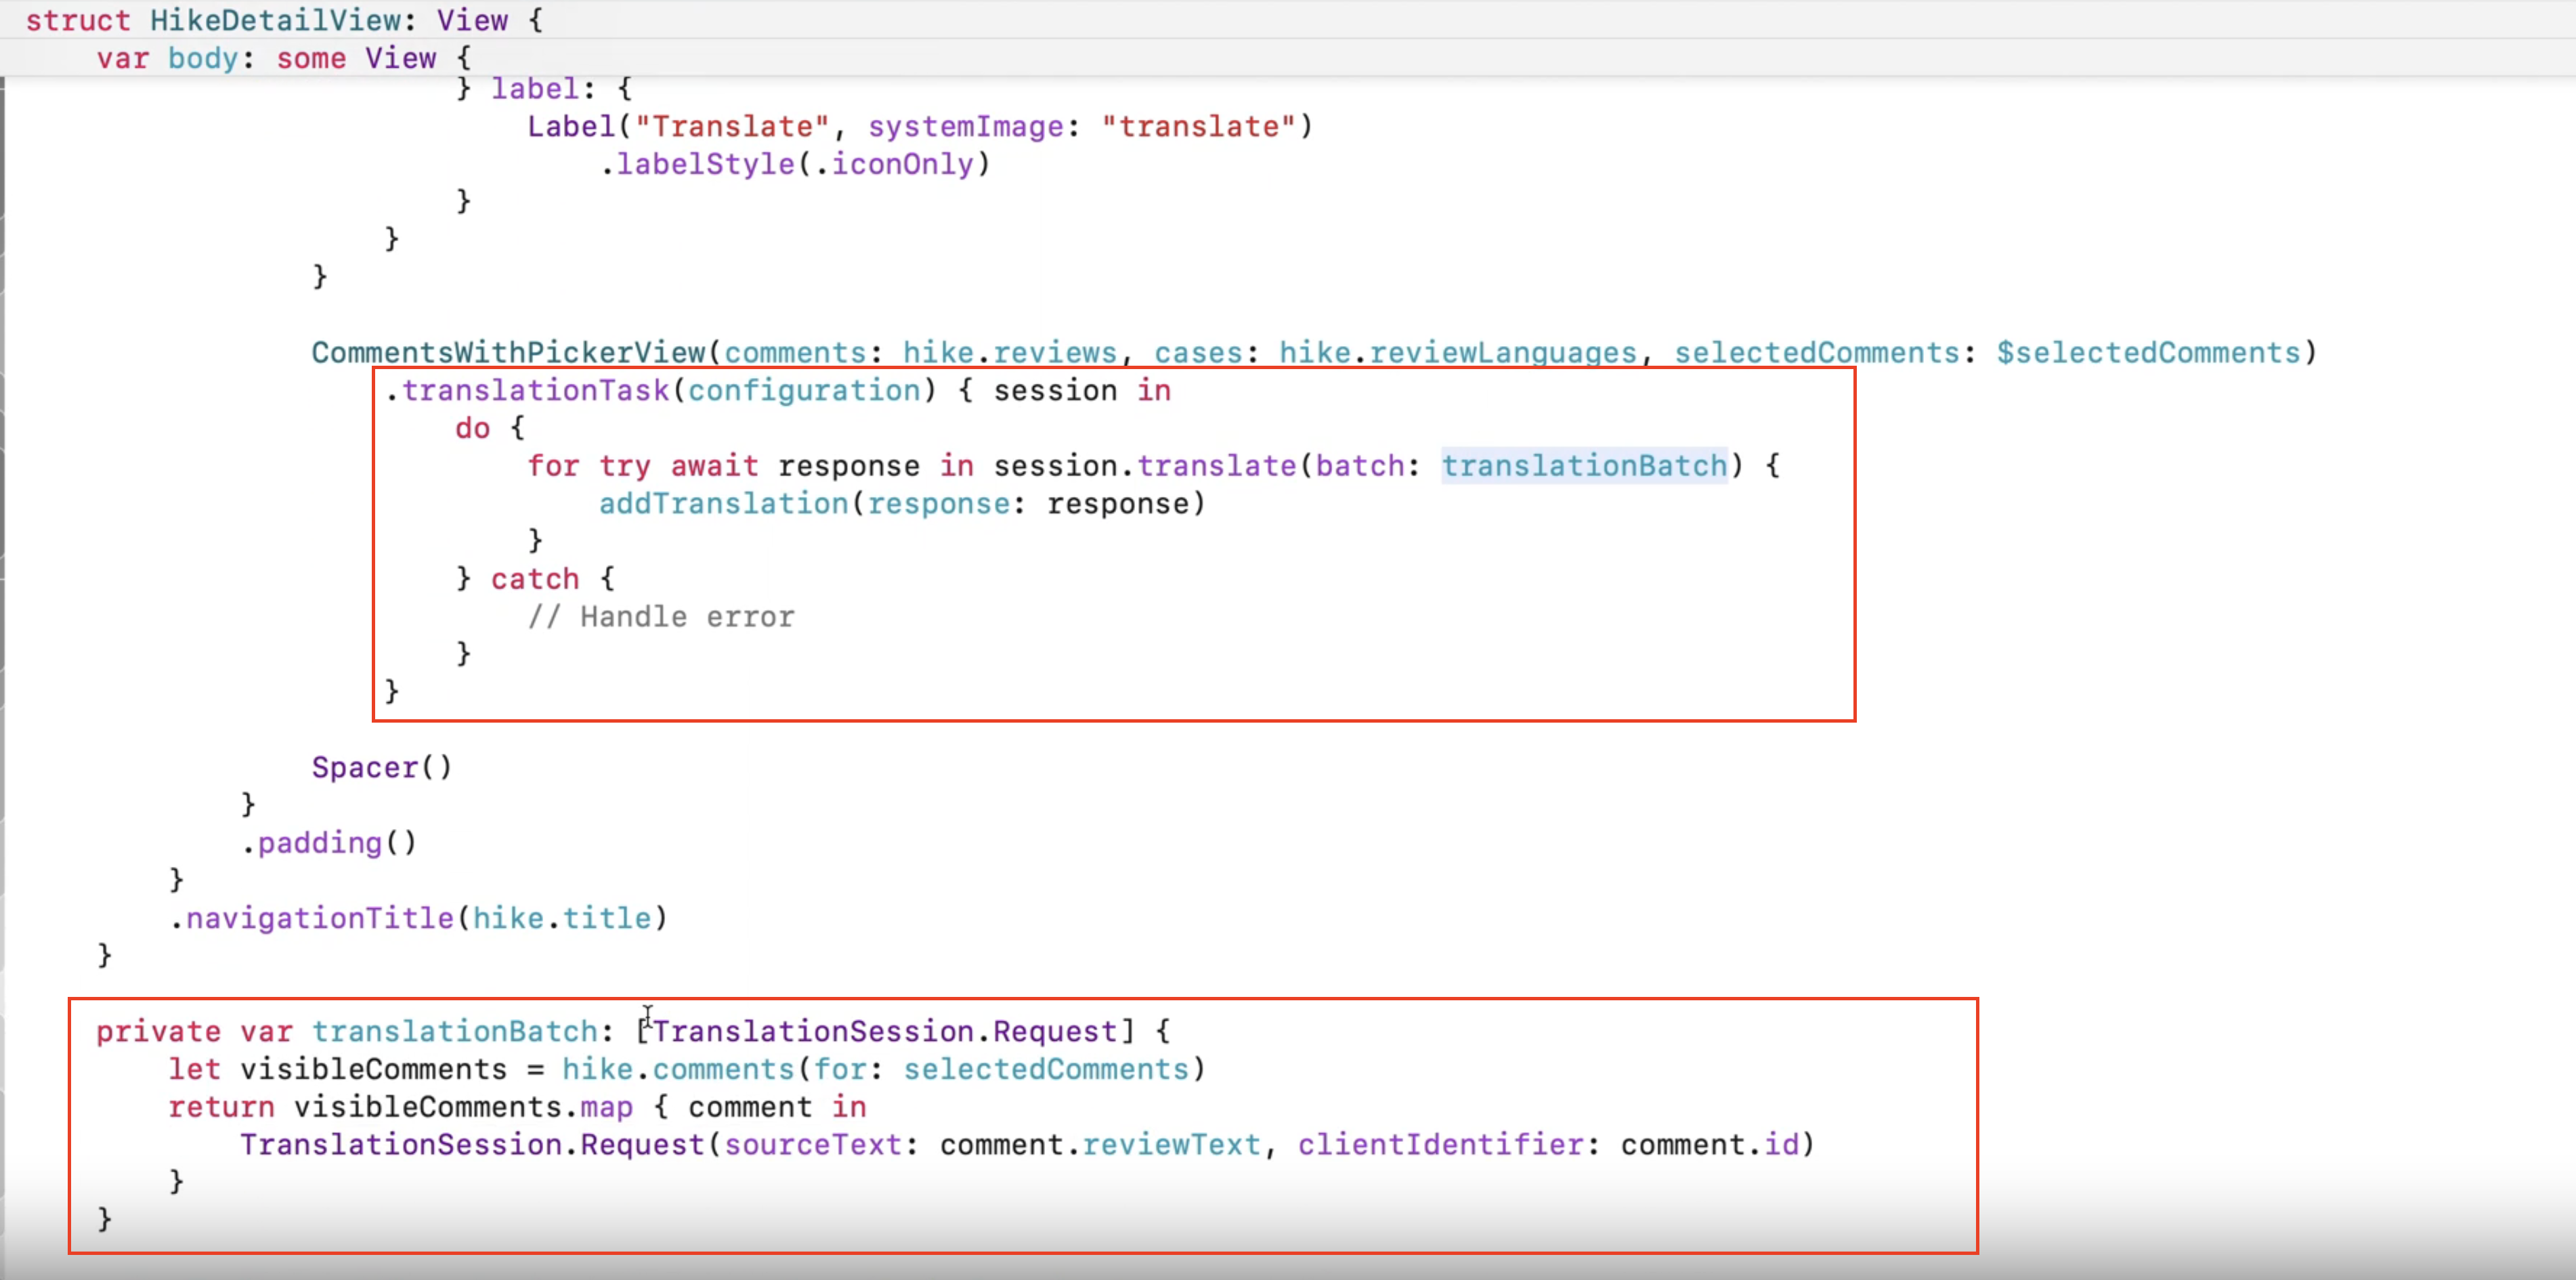Click the $selectedComments binding

pos(2148,352)
